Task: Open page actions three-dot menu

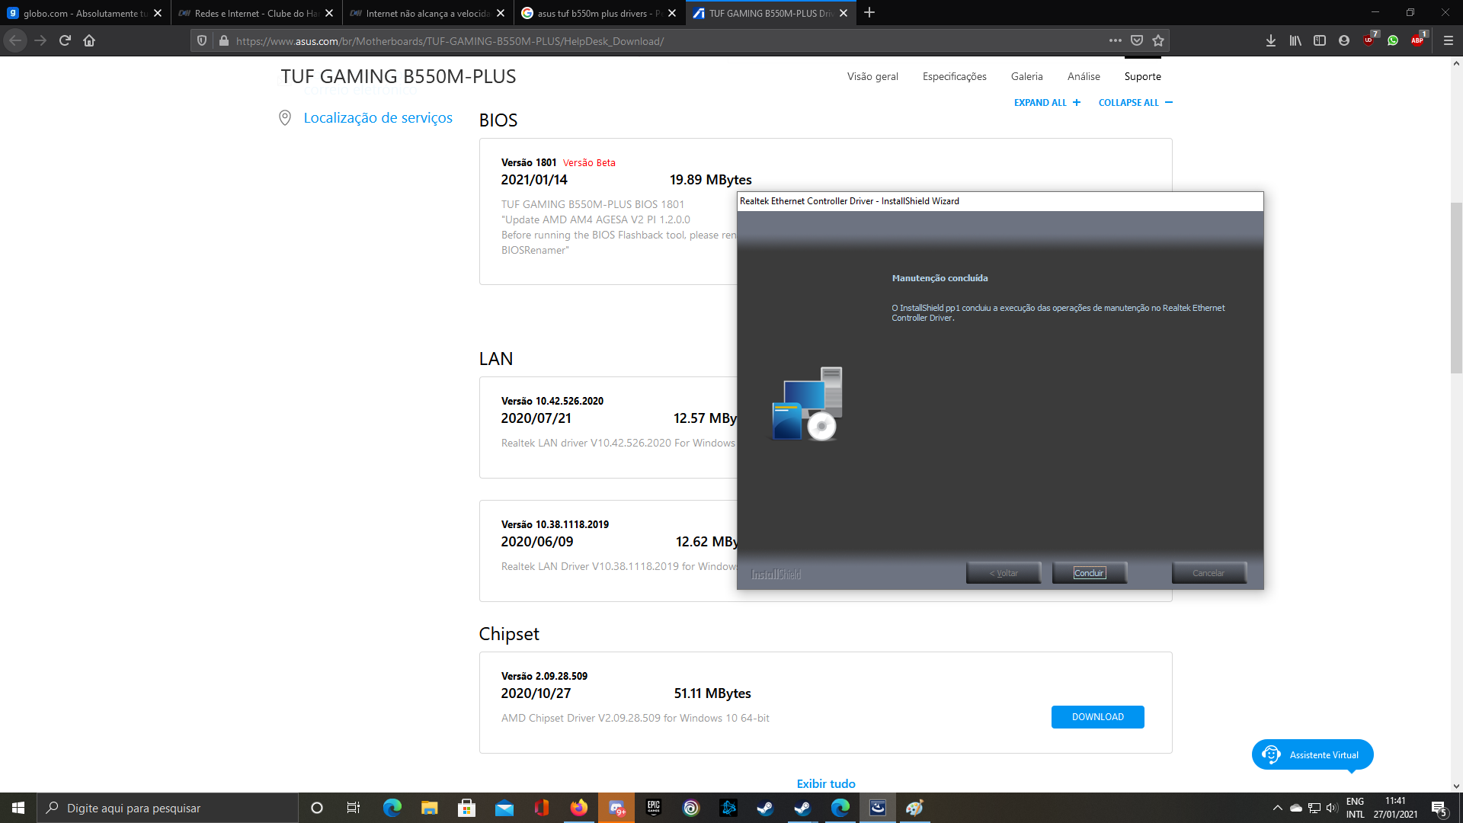Action: pos(1116,40)
